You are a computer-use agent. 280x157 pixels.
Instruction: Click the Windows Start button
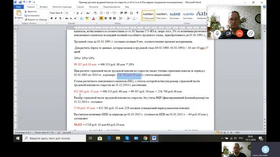click(18, 138)
